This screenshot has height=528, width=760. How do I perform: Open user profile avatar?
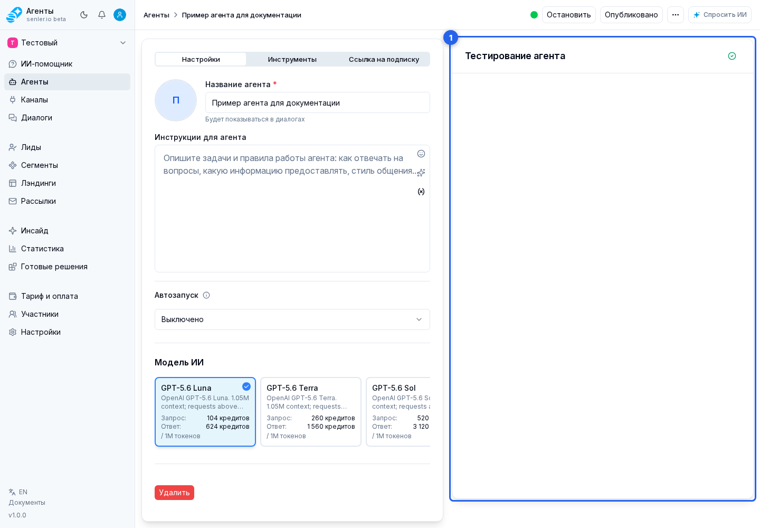pos(120,15)
